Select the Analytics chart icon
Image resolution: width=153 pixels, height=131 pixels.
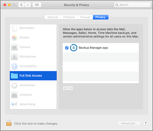click(x=14, y=95)
